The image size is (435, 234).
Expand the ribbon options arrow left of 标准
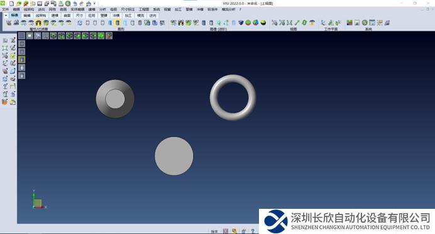pyautogui.click(x=6, y=16)
